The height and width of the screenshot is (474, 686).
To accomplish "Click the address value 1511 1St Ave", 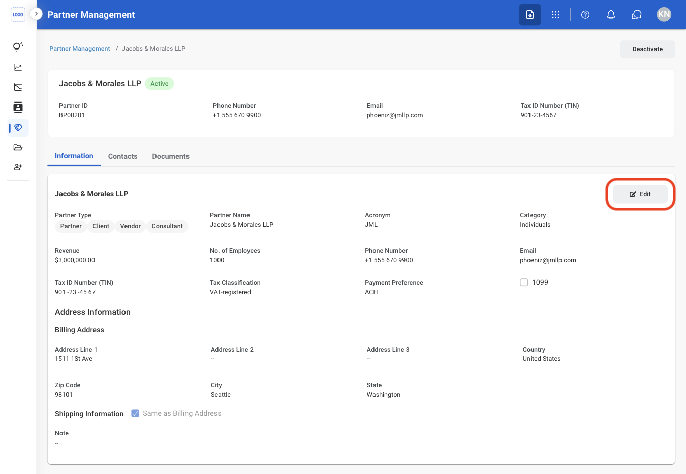I will point(74,359).
